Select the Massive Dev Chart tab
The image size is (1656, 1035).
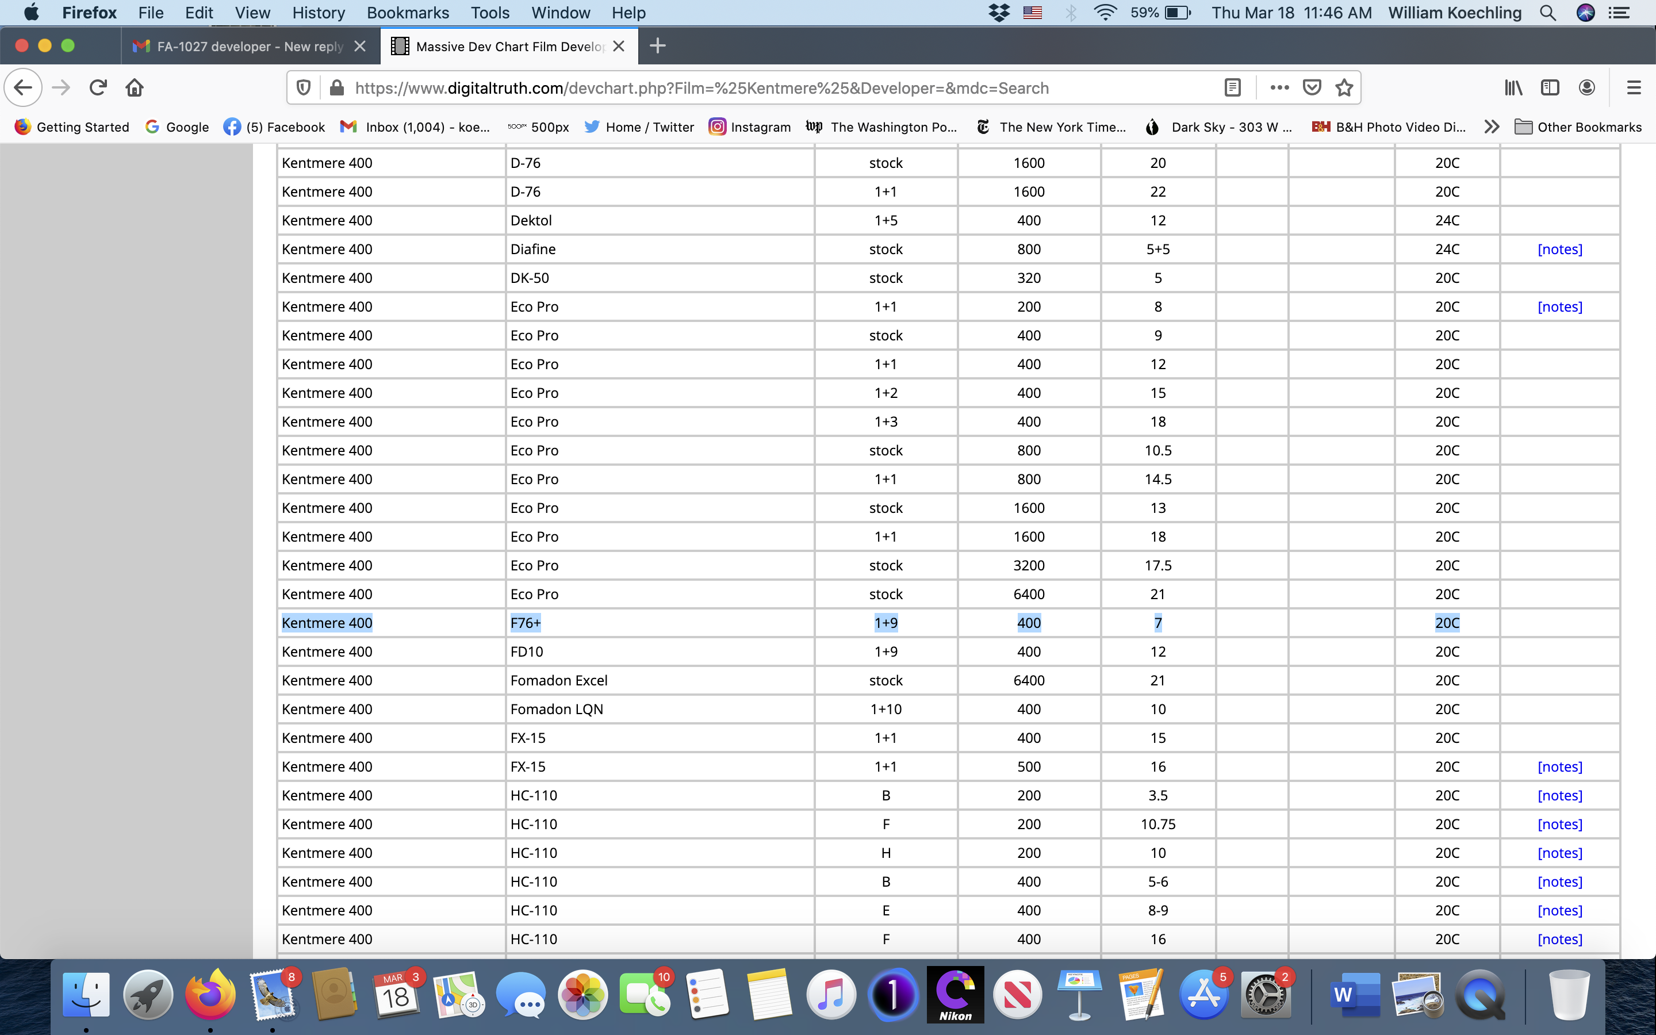coord(509,46)
